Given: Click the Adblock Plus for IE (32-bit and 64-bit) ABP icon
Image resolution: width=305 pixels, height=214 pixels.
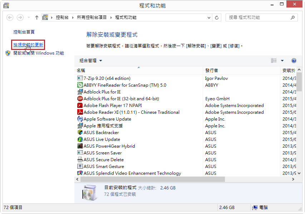Looking at the screenshot, I should click(x=80, y=98).
